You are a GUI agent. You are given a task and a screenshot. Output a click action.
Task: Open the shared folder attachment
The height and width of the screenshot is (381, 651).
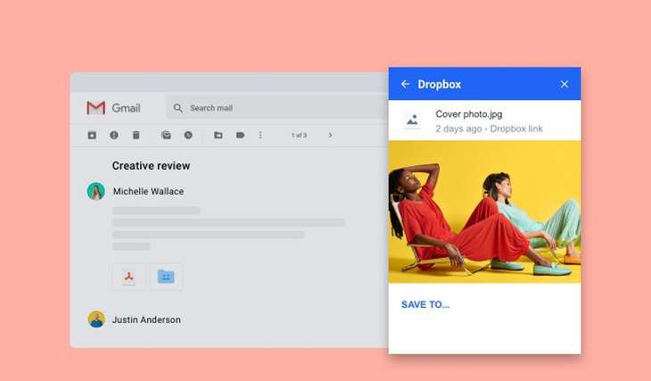pos(166,277)
